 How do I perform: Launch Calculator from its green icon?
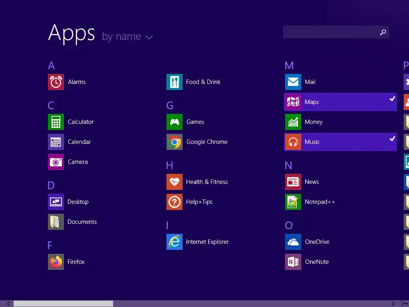56,122
